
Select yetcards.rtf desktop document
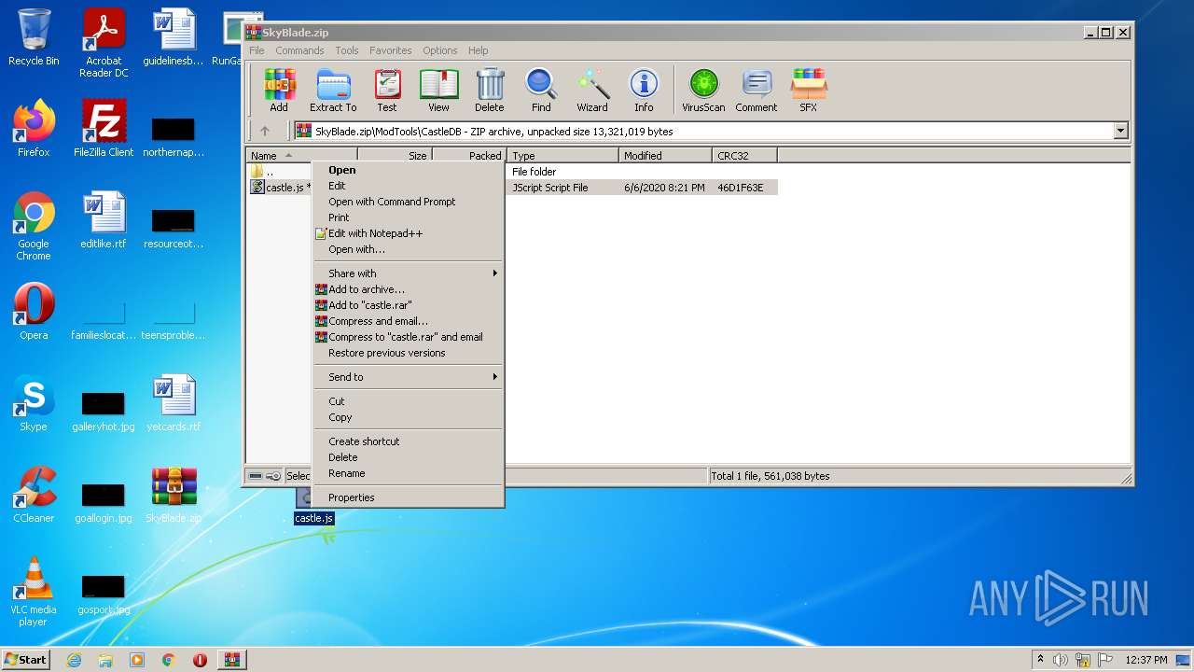174,403
